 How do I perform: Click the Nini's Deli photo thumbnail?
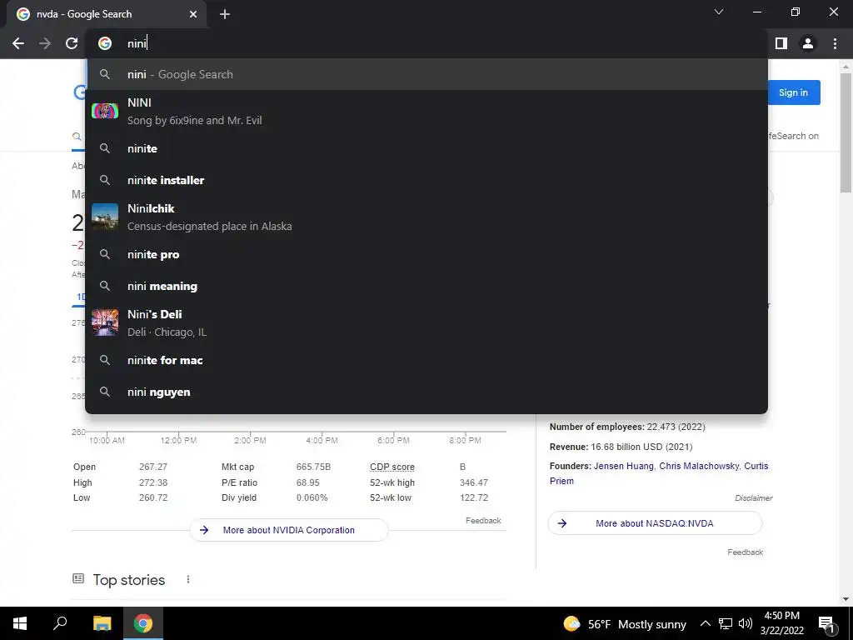click(105, 322)
